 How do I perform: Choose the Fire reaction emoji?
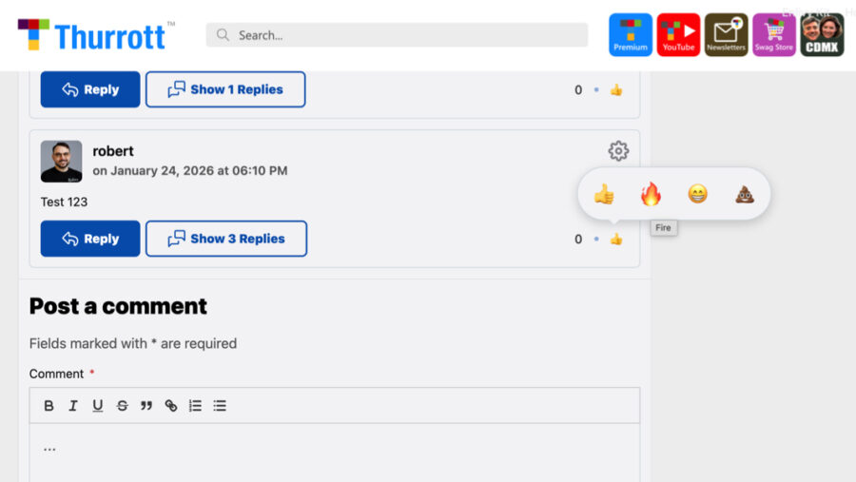click(651, 194)
